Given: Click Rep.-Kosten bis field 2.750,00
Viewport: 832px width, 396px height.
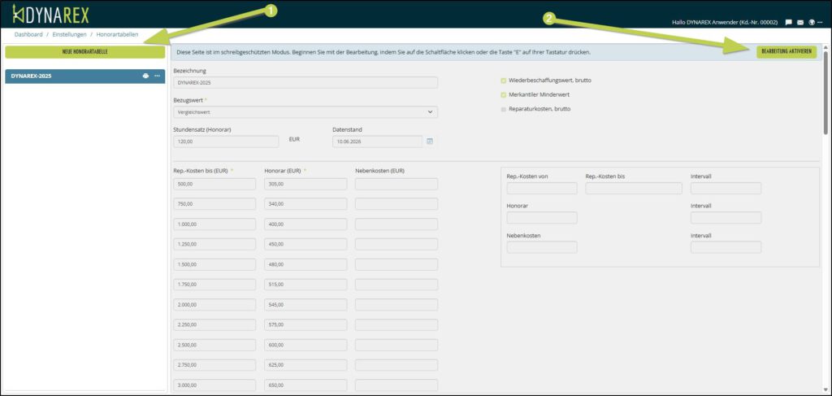Looking at the screenshot, I should point(214,365).
